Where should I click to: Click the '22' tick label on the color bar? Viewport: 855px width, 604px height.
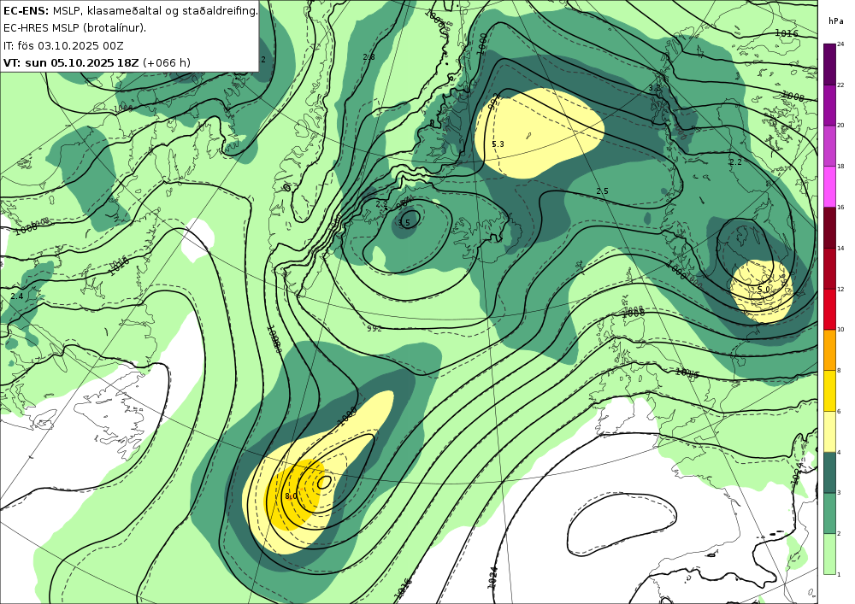click(x=840, y=85)
